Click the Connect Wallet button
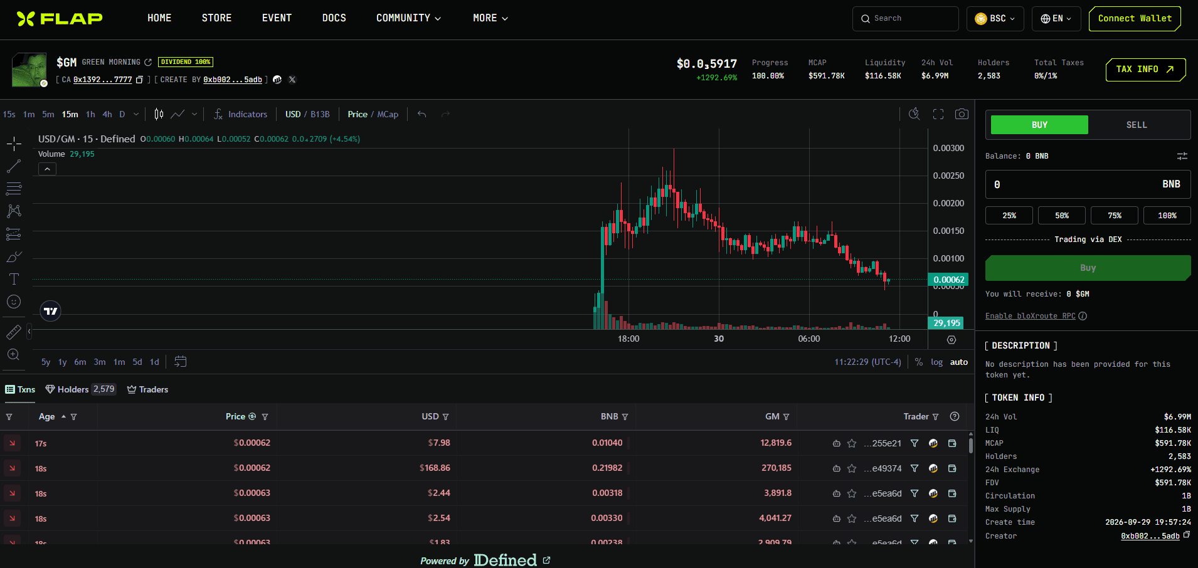The image size is (1198, 568). tap(1135, 19)
